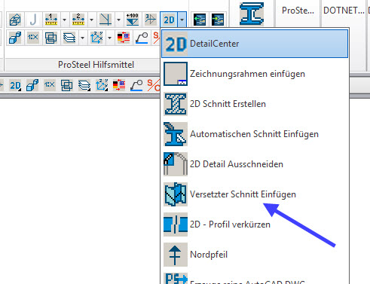Click the 1:X scale icon in ribbon

(33, 38)
